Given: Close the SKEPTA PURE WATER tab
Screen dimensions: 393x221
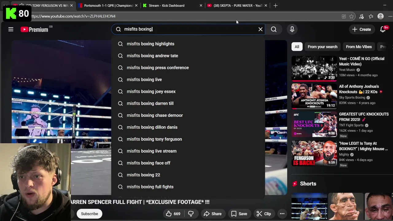Looking at the screenshot, I should 266,6.
